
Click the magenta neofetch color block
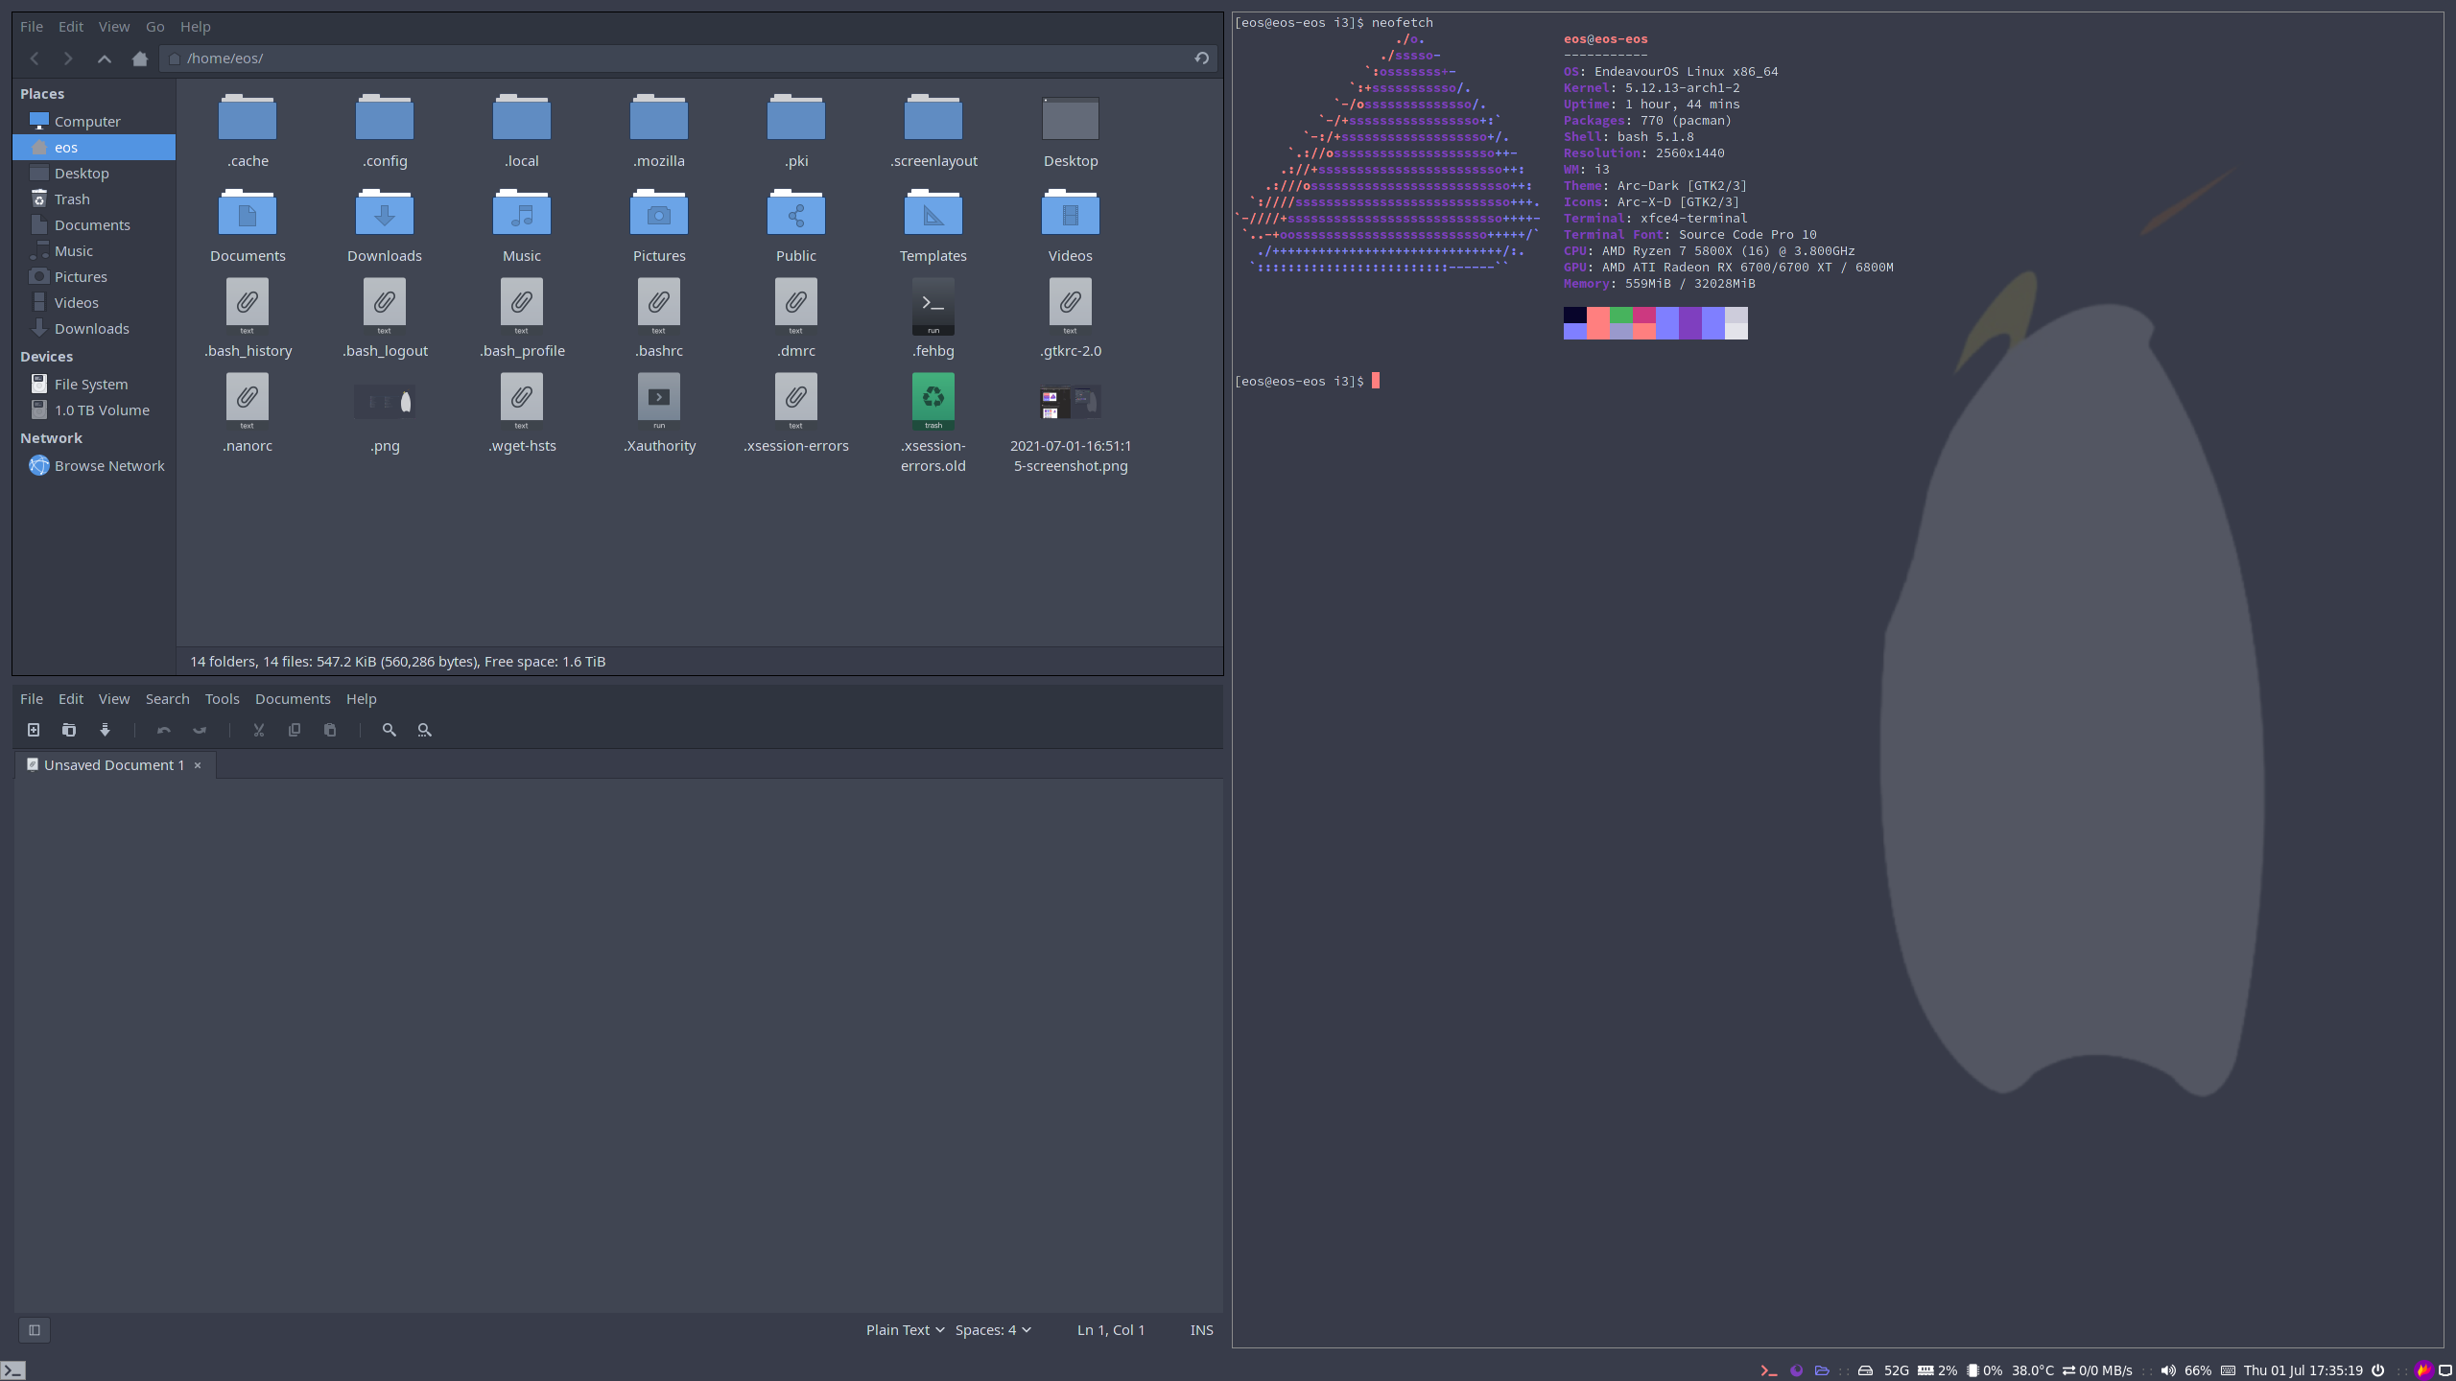tap(1644, 316)
